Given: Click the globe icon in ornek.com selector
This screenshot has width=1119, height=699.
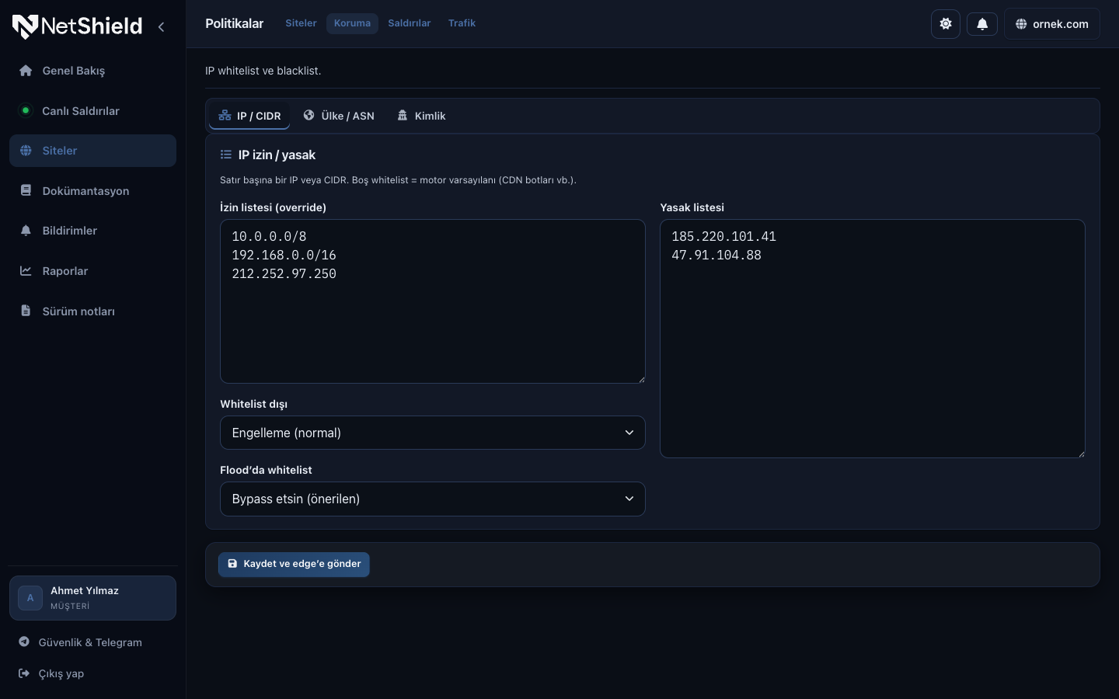Looking at the screenshot, I should pos(1021,24).
